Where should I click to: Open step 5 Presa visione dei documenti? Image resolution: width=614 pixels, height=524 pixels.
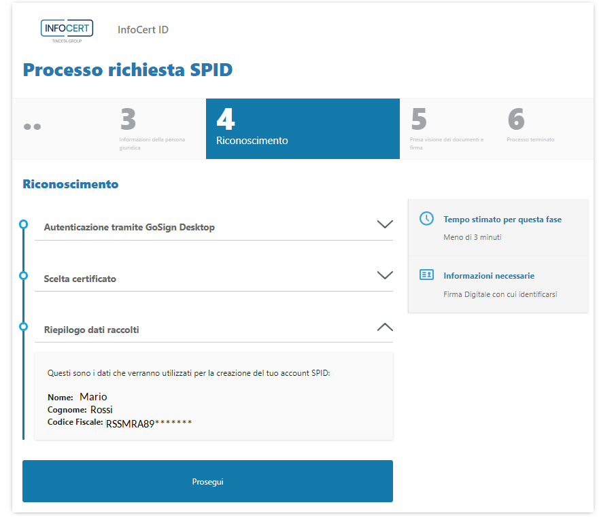447,129
